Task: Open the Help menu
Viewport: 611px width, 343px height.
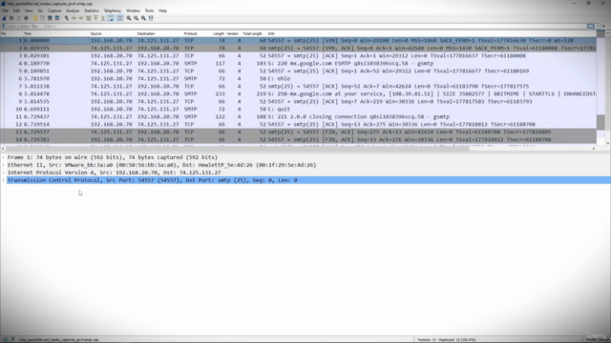Action: click(163, 10)
